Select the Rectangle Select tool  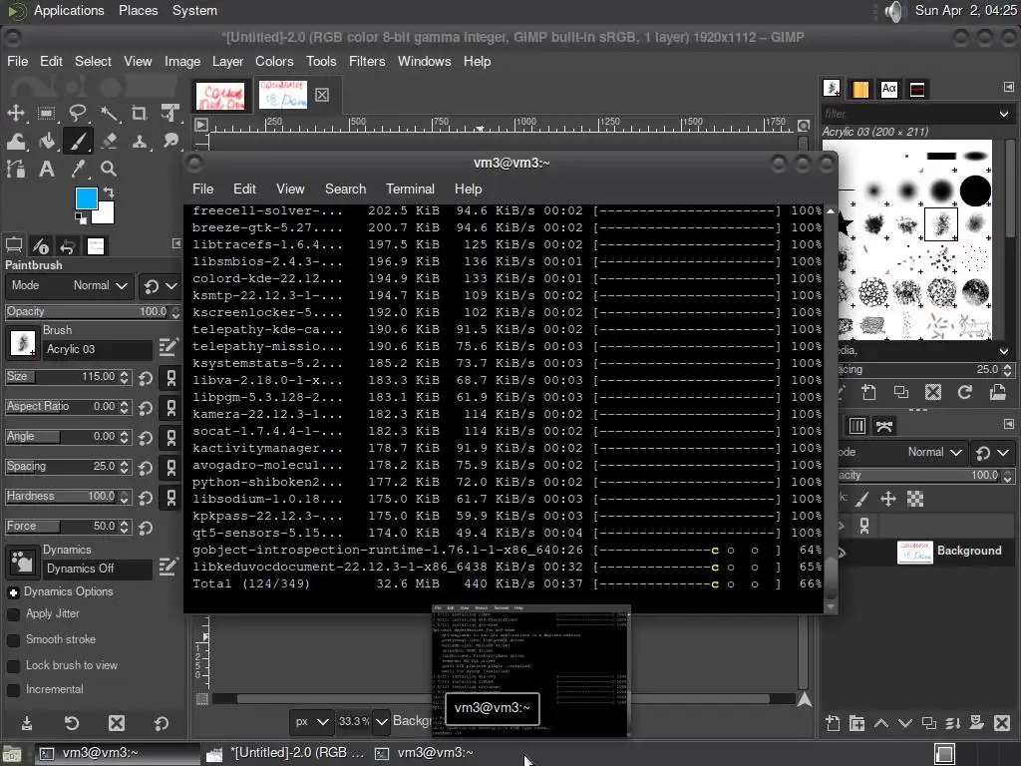tap(46, 114)
